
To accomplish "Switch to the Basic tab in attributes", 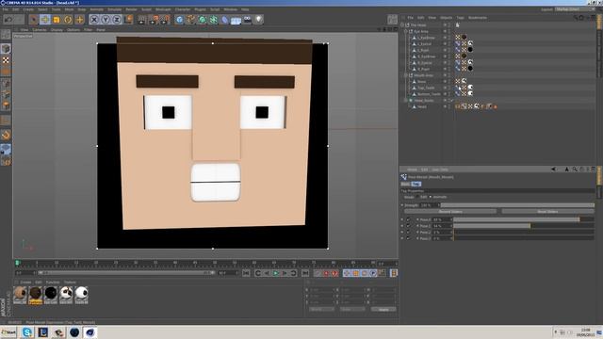I will point(406,185).
